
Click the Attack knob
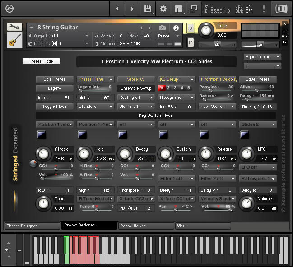[x=43, y=154]
